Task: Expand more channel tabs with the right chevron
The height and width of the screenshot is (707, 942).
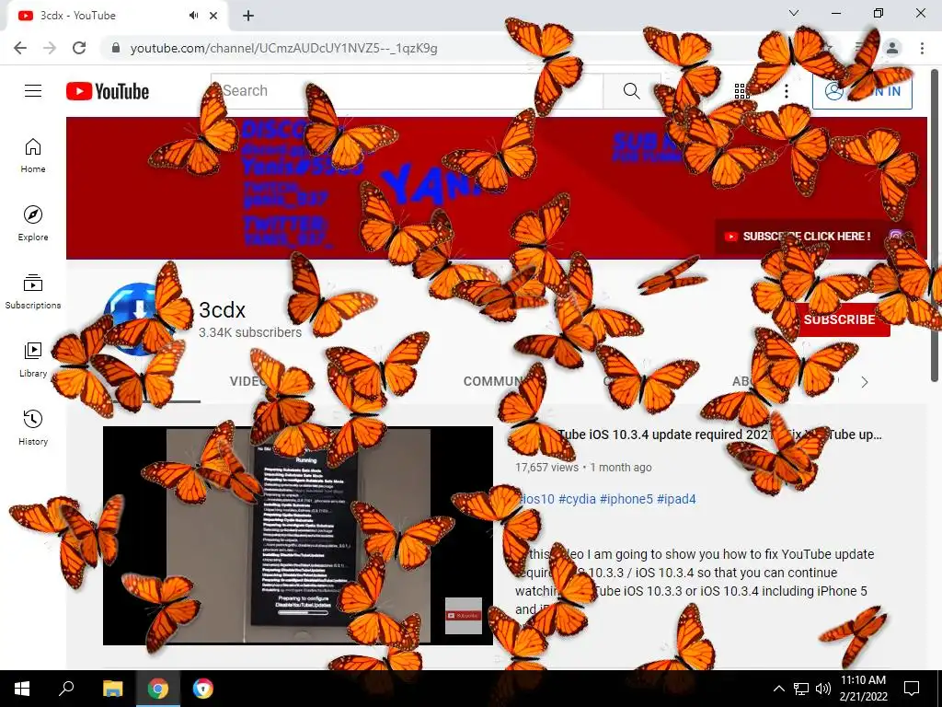Action: click(865, 382)
